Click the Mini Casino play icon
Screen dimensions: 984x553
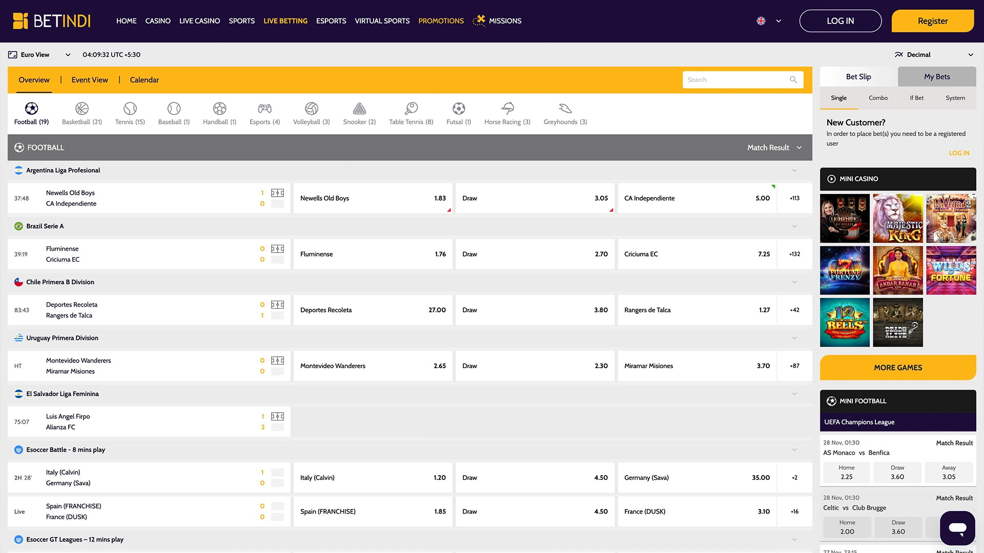point(831,179)
